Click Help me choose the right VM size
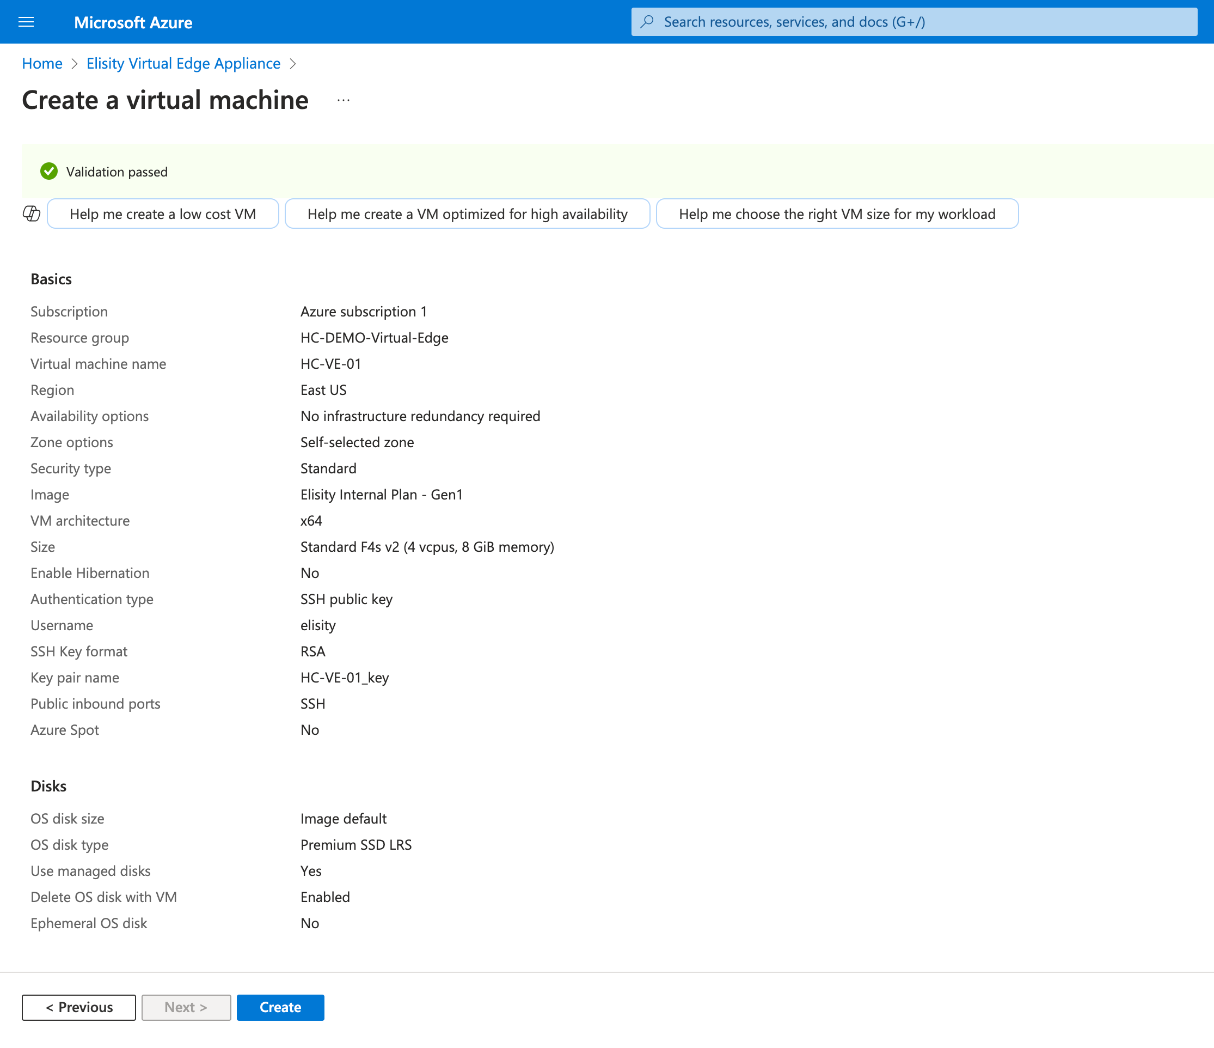The image size is (1214, 1048). [837, 214]
